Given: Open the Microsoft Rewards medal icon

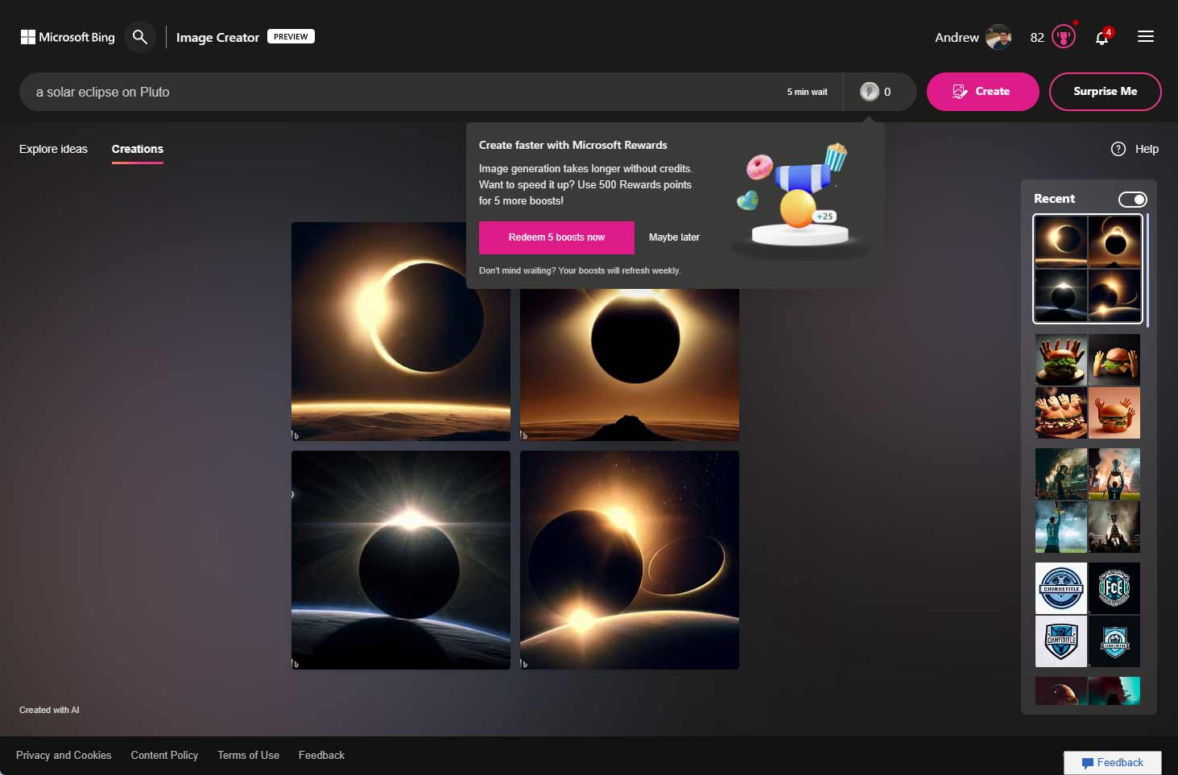Looking at the screenshot, I should tap(1063, 36).
